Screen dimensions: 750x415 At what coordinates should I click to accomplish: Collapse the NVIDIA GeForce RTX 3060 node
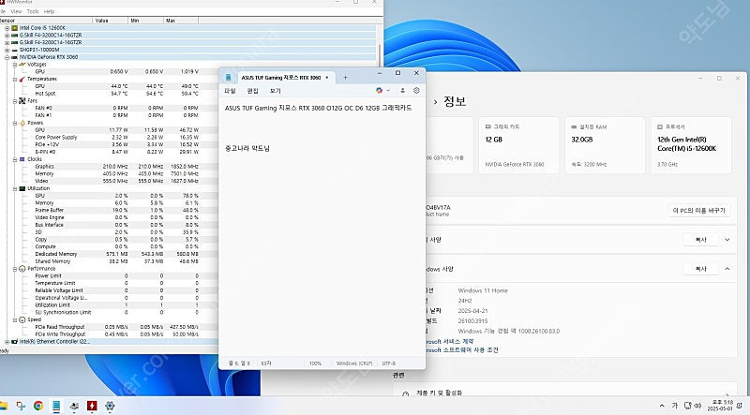[x=7, y=57]
